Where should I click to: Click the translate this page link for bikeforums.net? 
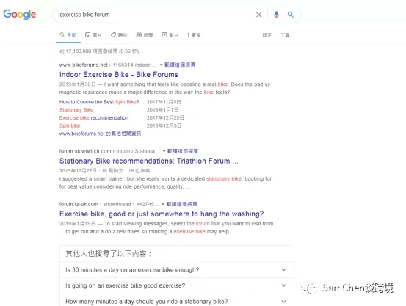point(180,65)
